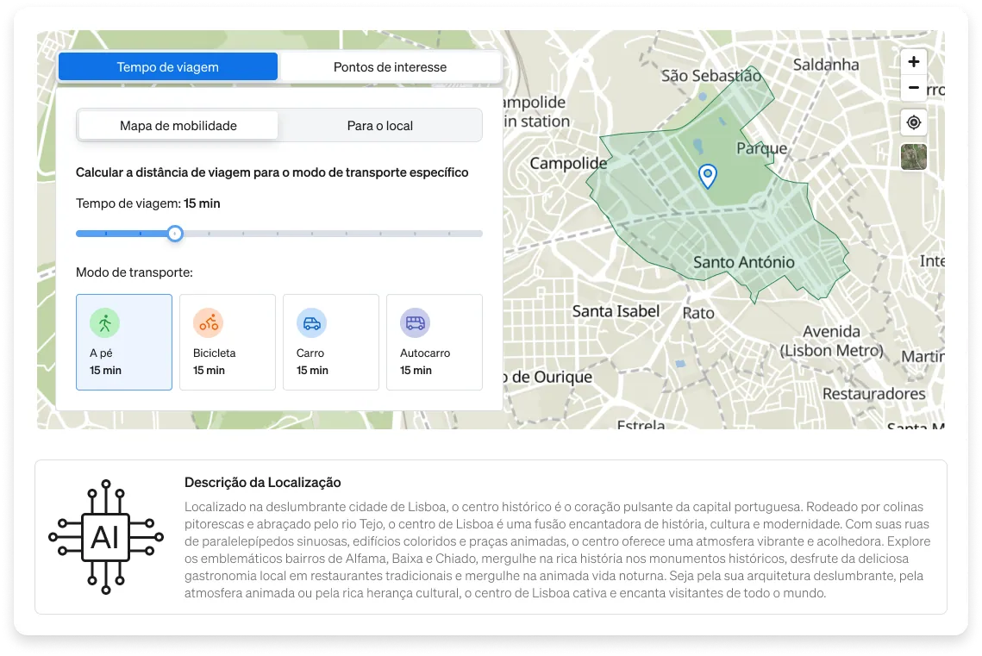Zoom in the map with plus button
Screen dimensions: 982x656
(x=914, y=61)
